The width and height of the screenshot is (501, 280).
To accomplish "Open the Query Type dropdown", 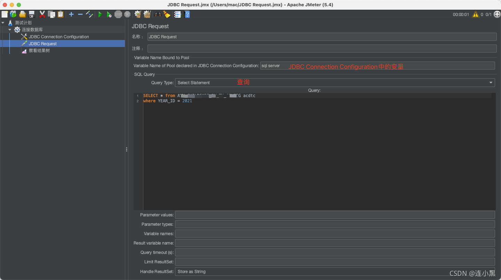I will [x=335, y=82].
